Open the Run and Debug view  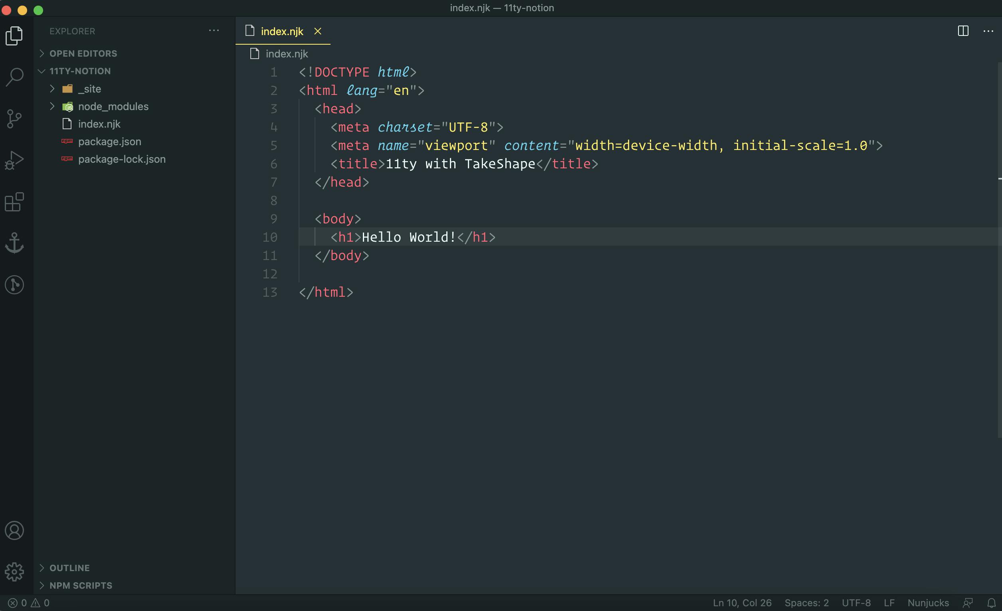(x=15, y=160)
